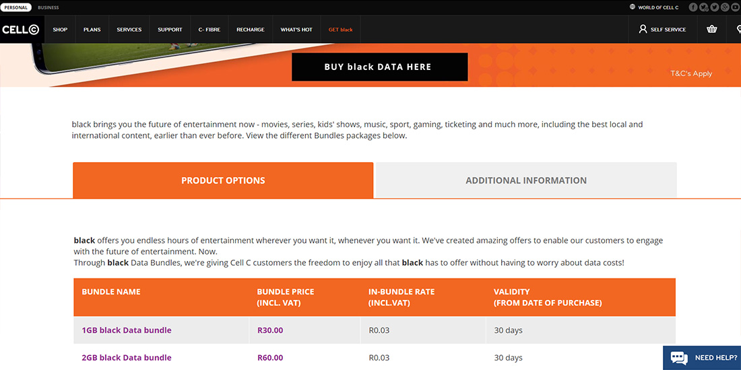Click the Bundle Price column header
The image size is (741, 370).
click(286, 297)
